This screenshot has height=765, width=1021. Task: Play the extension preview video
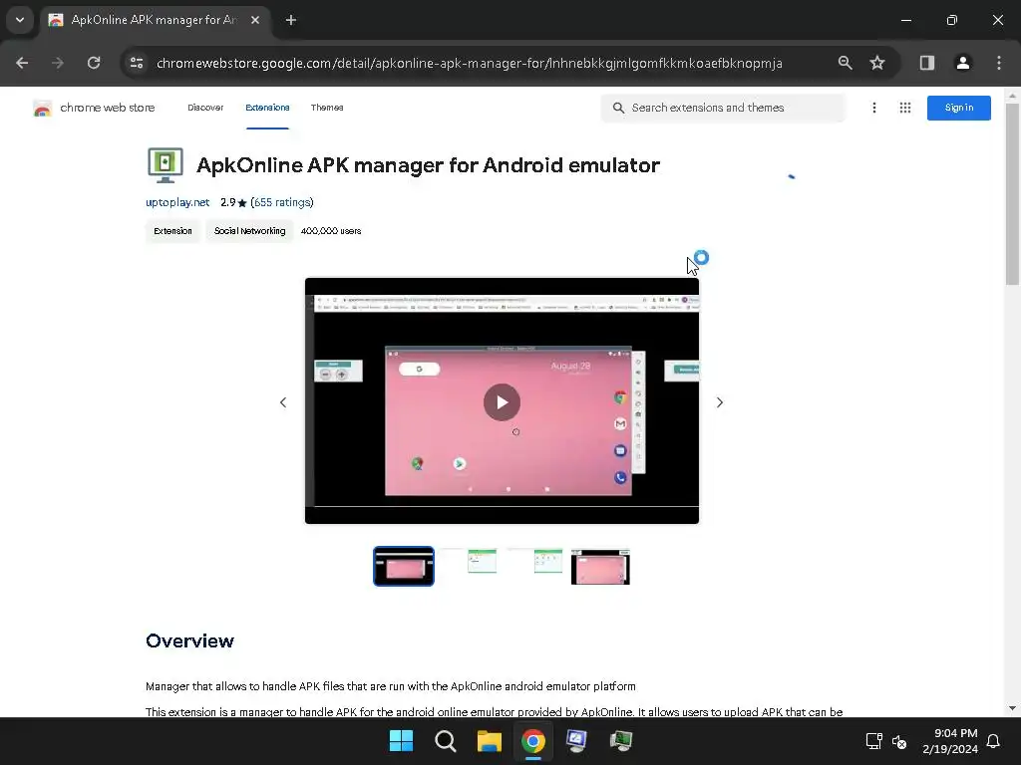pos(502,402)
